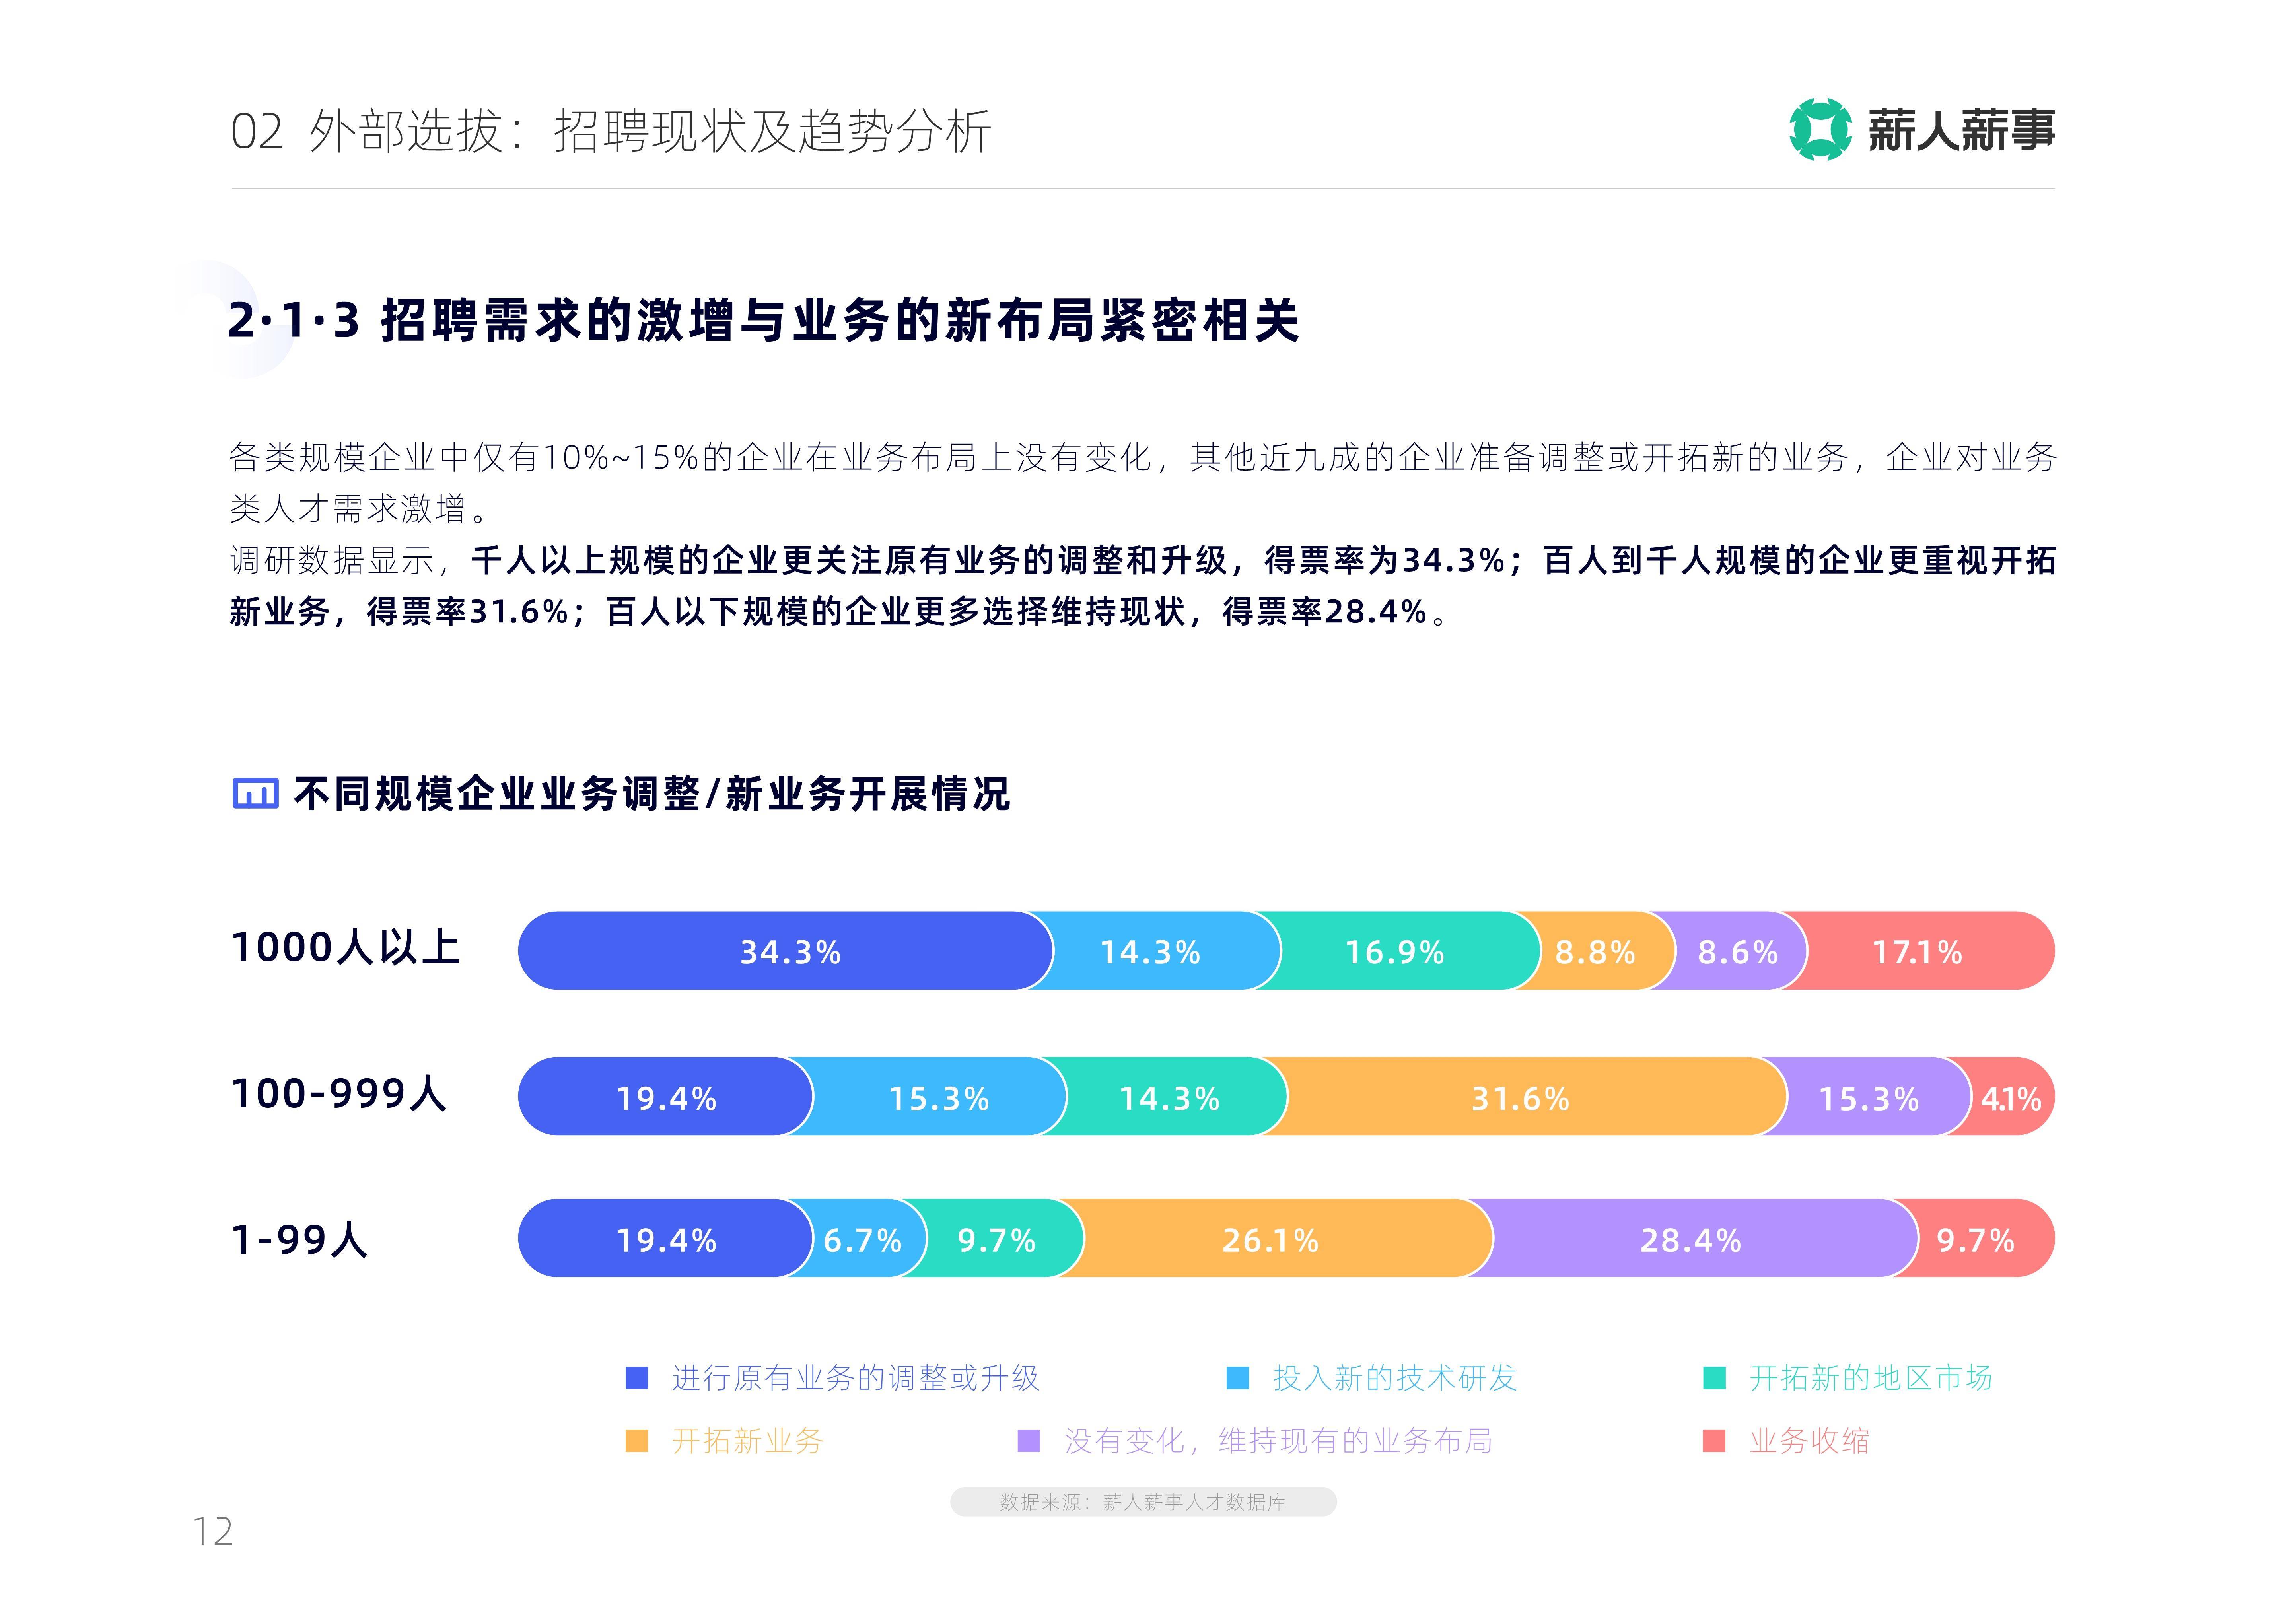Viewport: 2287px width, 1624px height.
Task: Click legend text 开拓新业务
Action: [x=748, y=1441]
